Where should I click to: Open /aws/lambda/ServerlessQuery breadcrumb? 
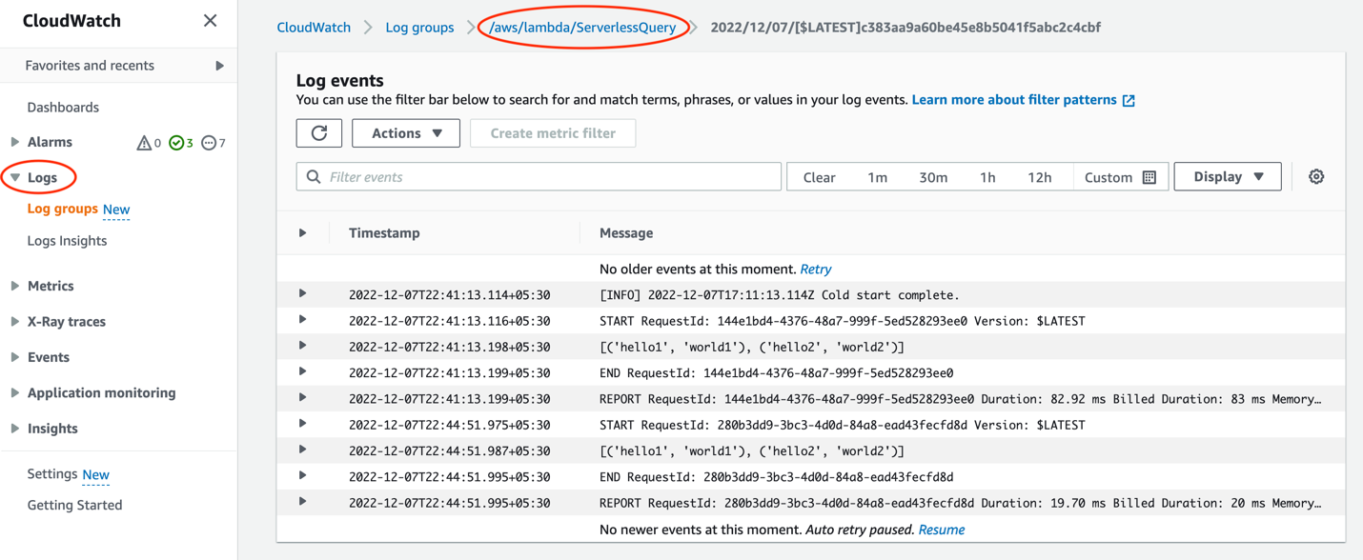coord(582,28)
